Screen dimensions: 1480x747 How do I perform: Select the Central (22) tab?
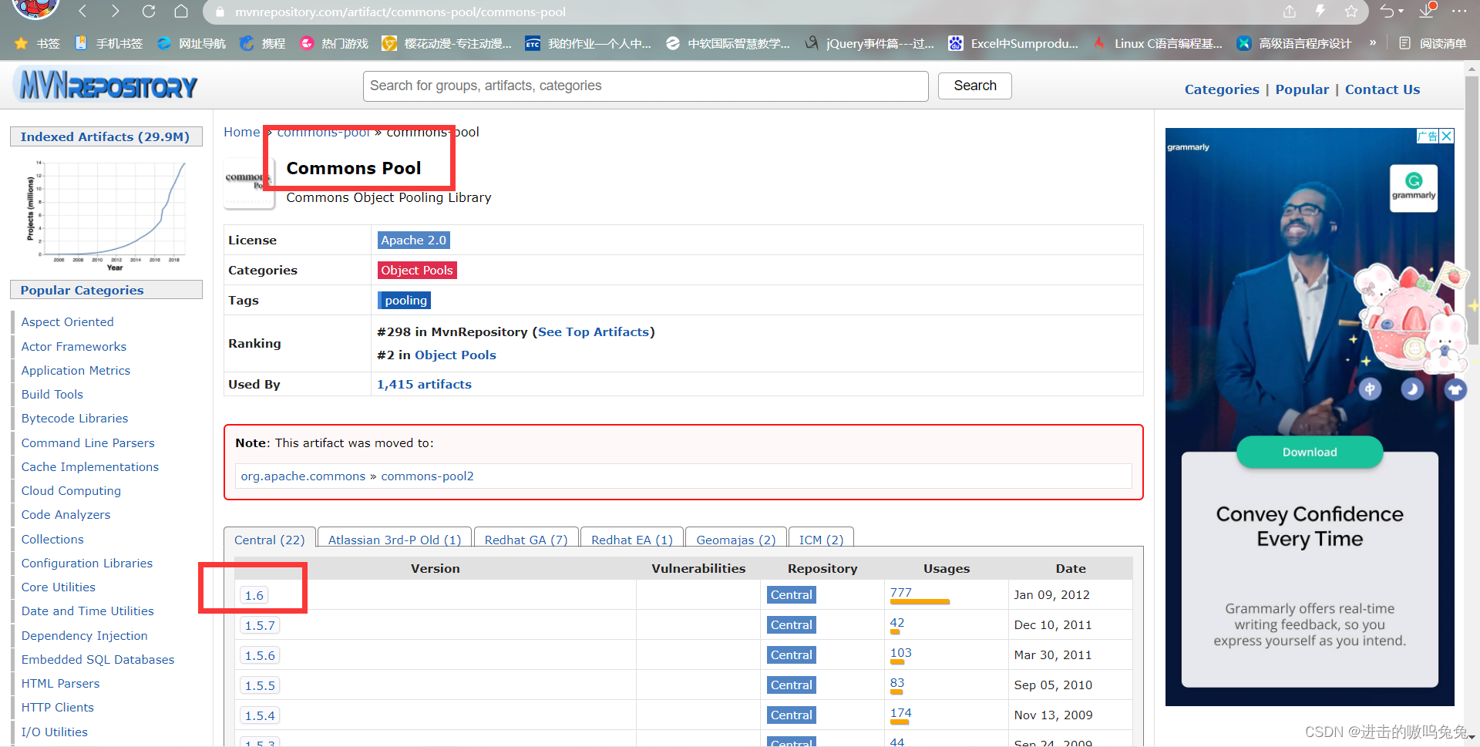coord(270,539)
